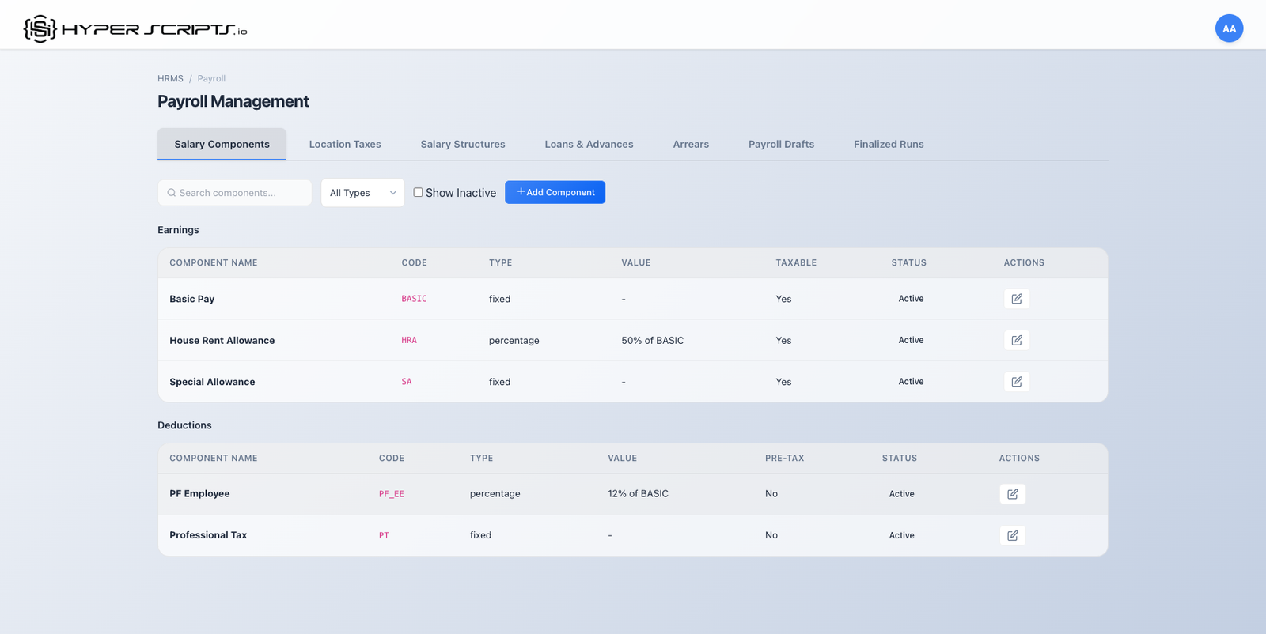This screenshot has height=634, width=1266.
Task: Open the Finalized Runs tab
Action: [889, 144]
